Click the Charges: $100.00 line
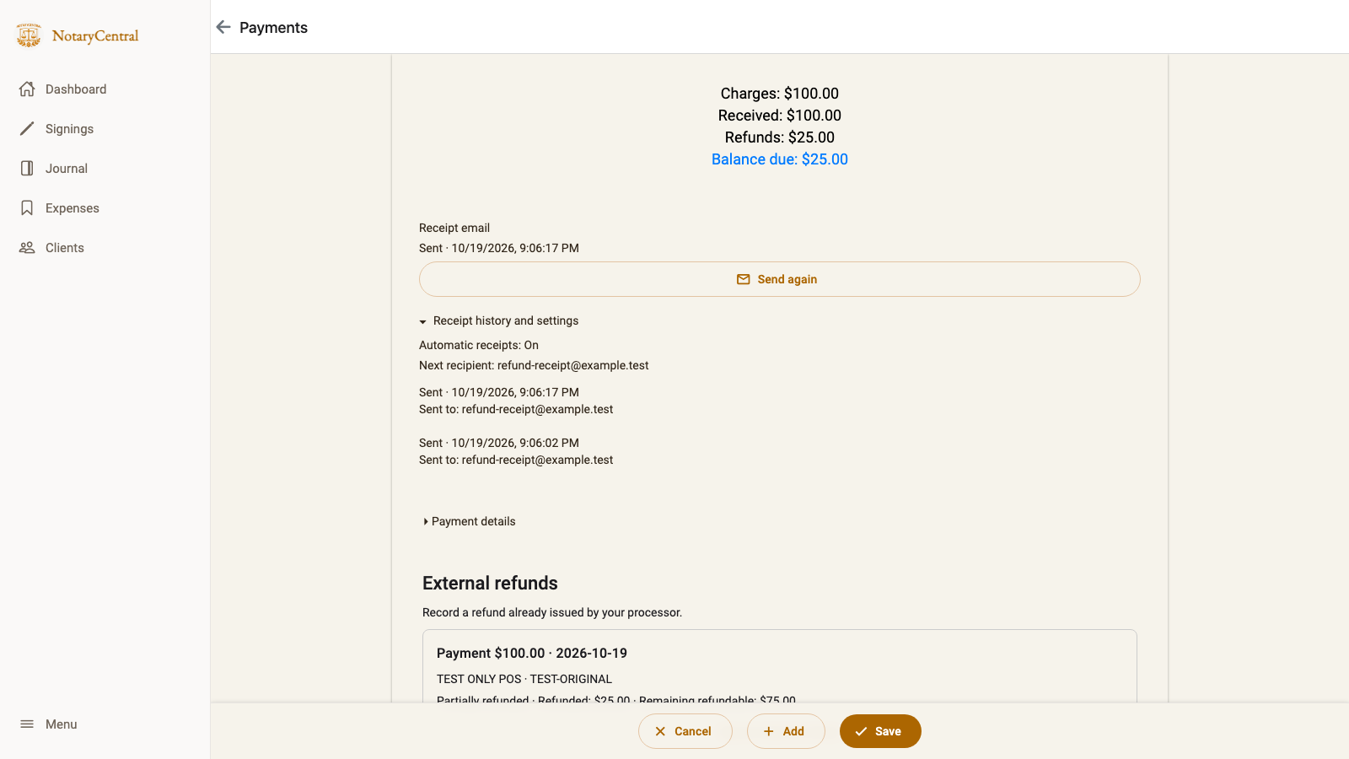The image size is (1349, 759). click(780, 94)
